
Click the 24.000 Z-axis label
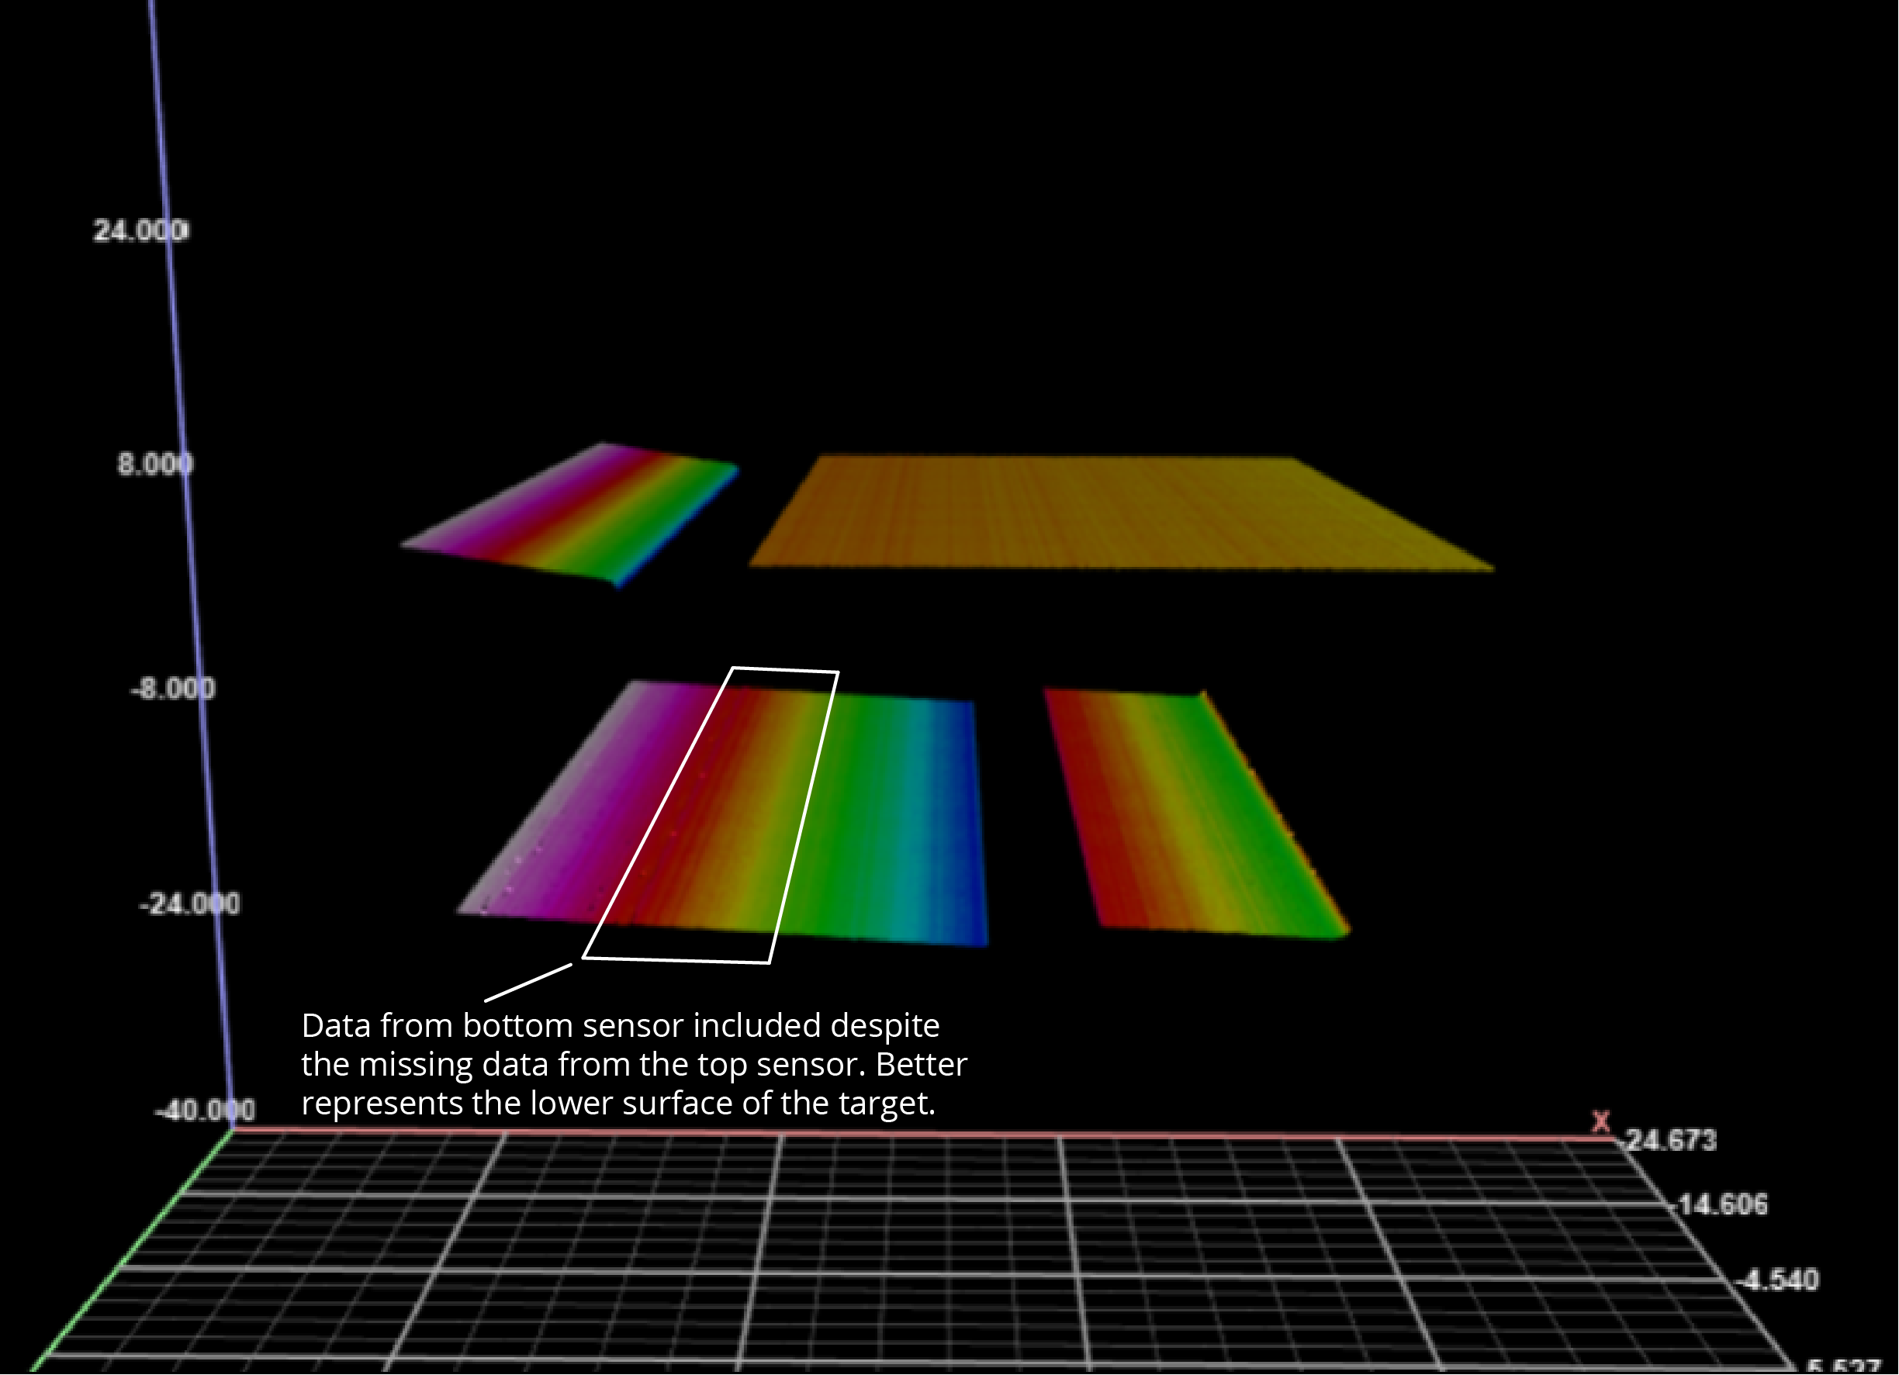(x=140, y=230)
